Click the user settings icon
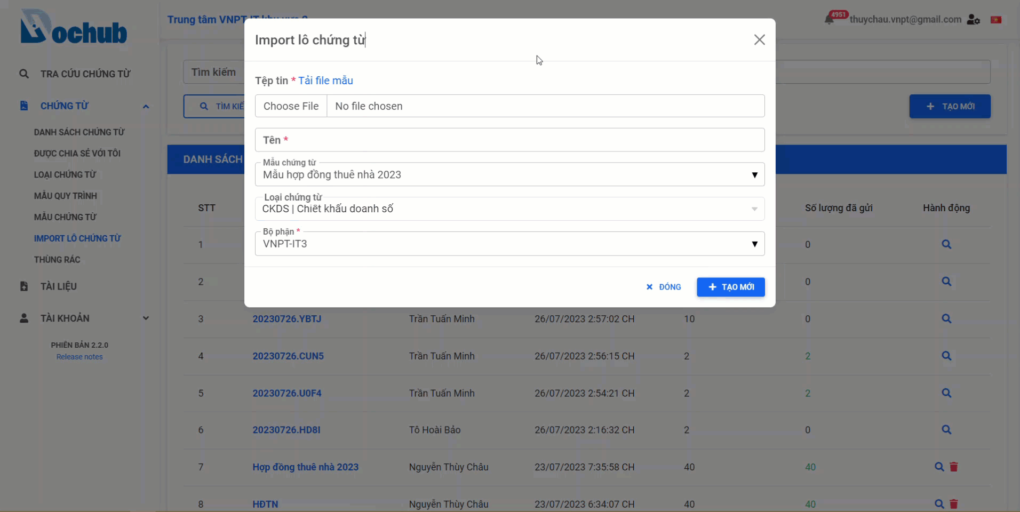This screenshot has width=1020, height=512. coord(974,20)
